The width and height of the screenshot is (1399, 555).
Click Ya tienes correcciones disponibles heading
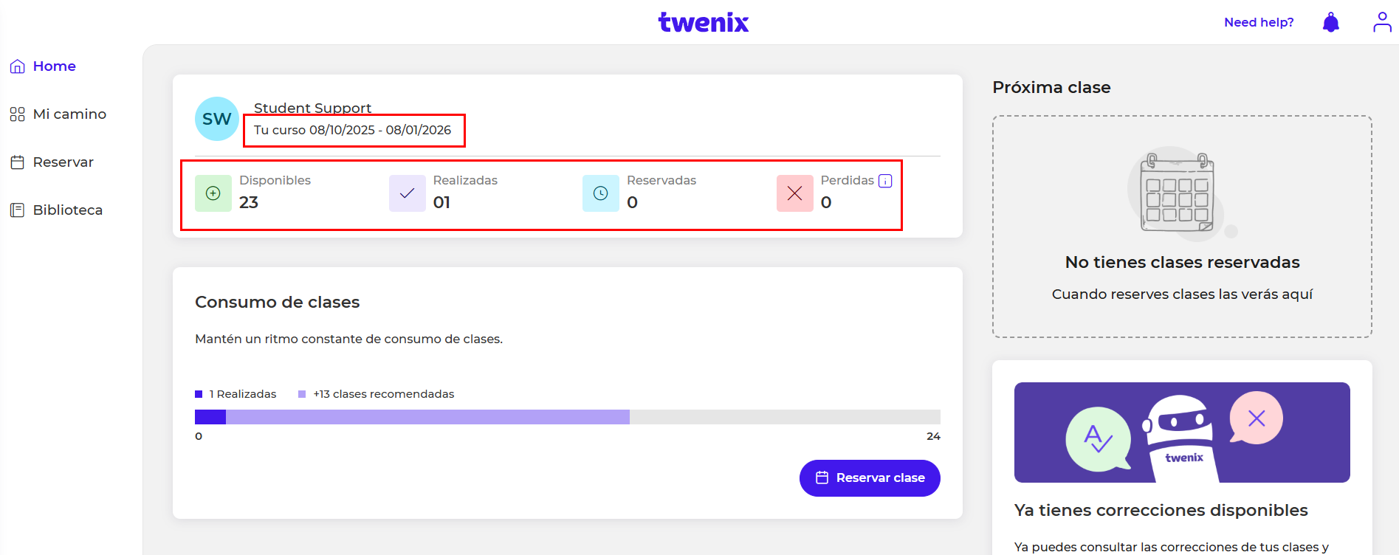[x=1161, y=510]
